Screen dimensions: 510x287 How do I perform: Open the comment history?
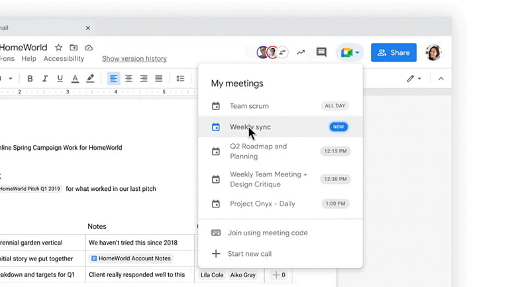pos(321,52)
